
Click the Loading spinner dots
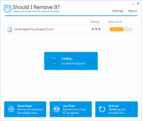54,60
